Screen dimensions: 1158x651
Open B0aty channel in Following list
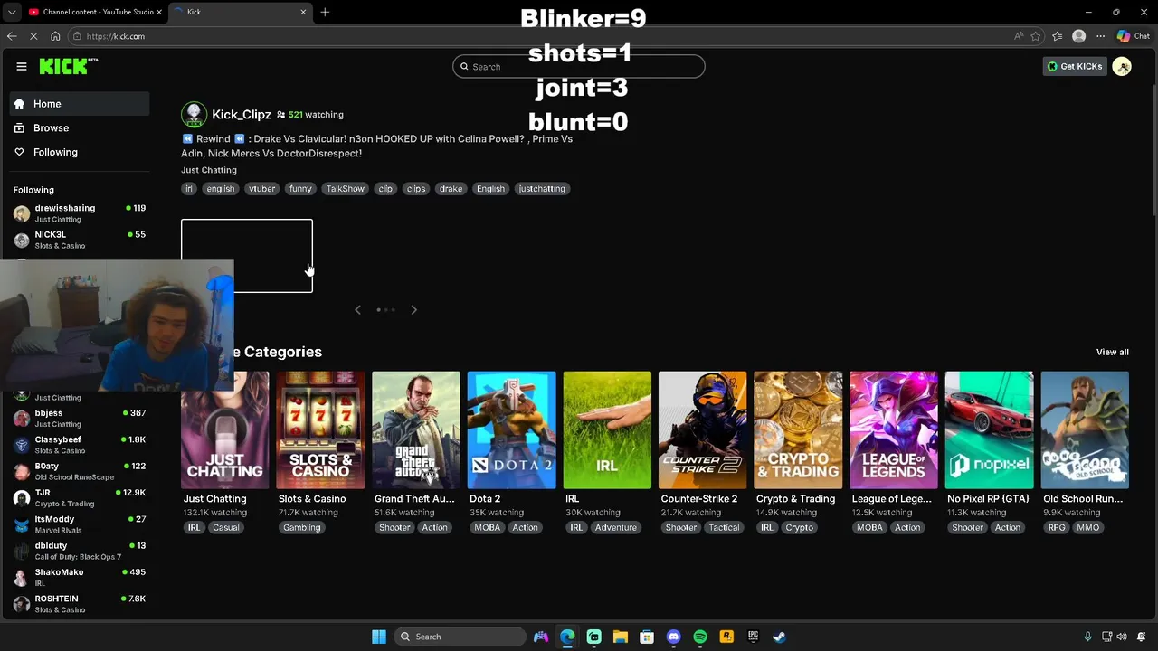pos(80,471)
